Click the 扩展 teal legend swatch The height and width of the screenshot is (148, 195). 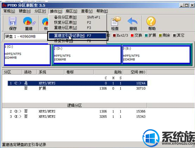coord(146,36)
